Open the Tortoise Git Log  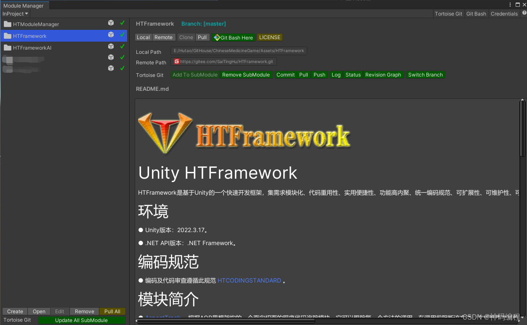tap(336, 75)
